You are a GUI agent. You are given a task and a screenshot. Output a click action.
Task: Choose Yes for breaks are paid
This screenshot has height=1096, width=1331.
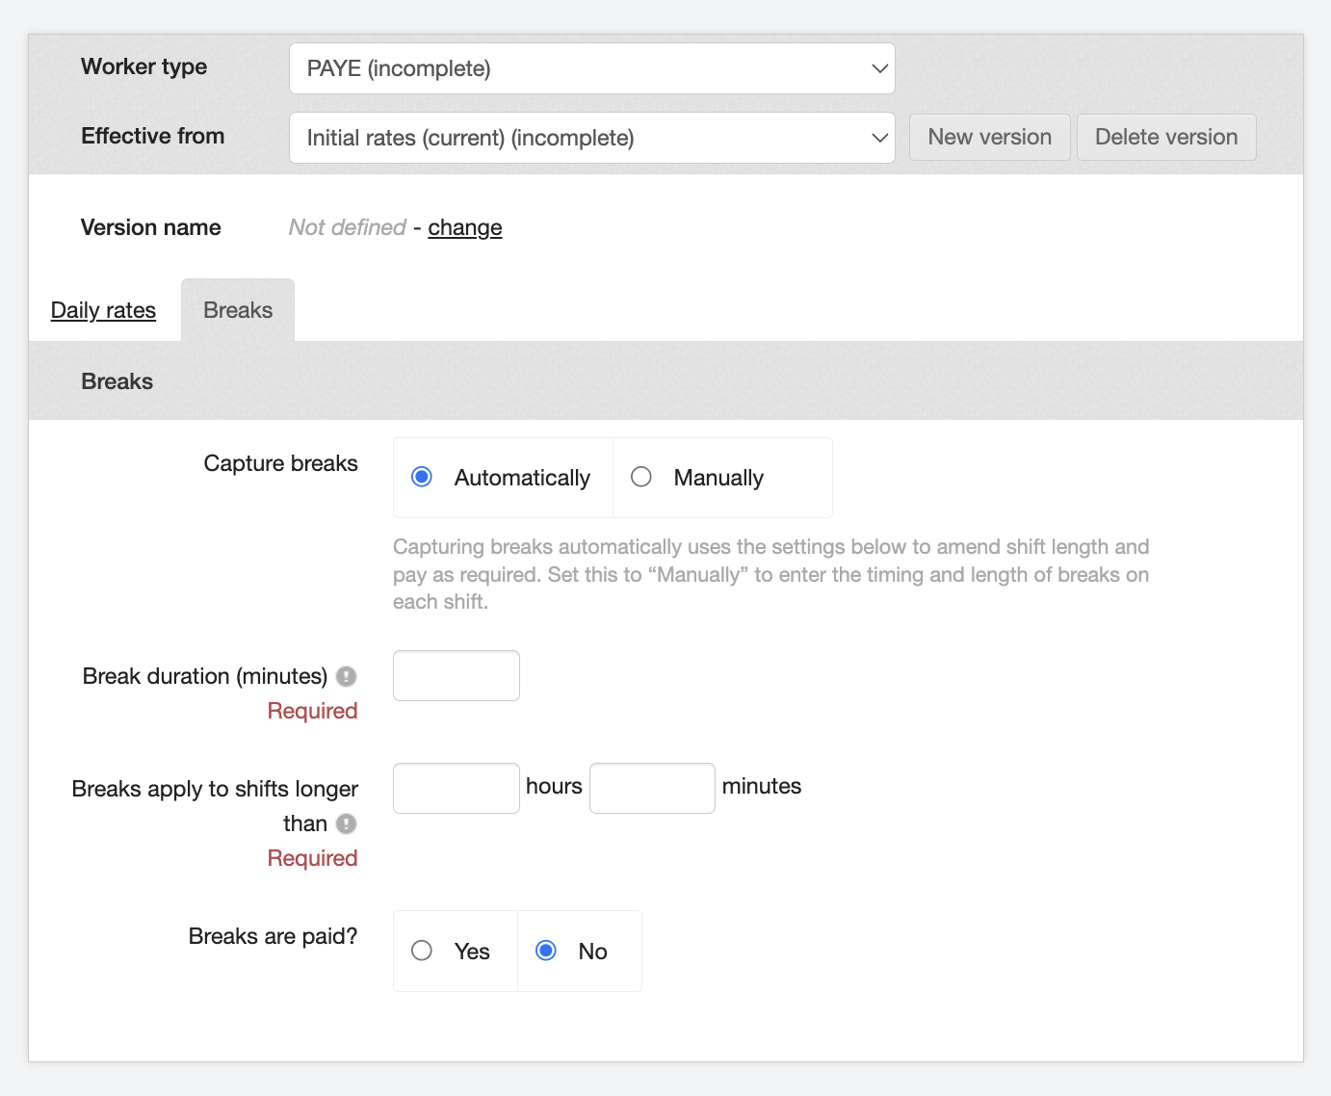422,952
